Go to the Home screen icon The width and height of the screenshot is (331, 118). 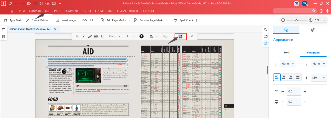tap(12, 11)
